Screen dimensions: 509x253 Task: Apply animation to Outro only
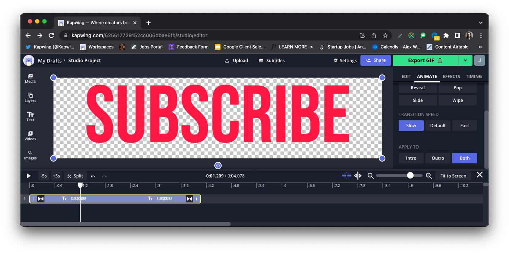pos(438,158)
